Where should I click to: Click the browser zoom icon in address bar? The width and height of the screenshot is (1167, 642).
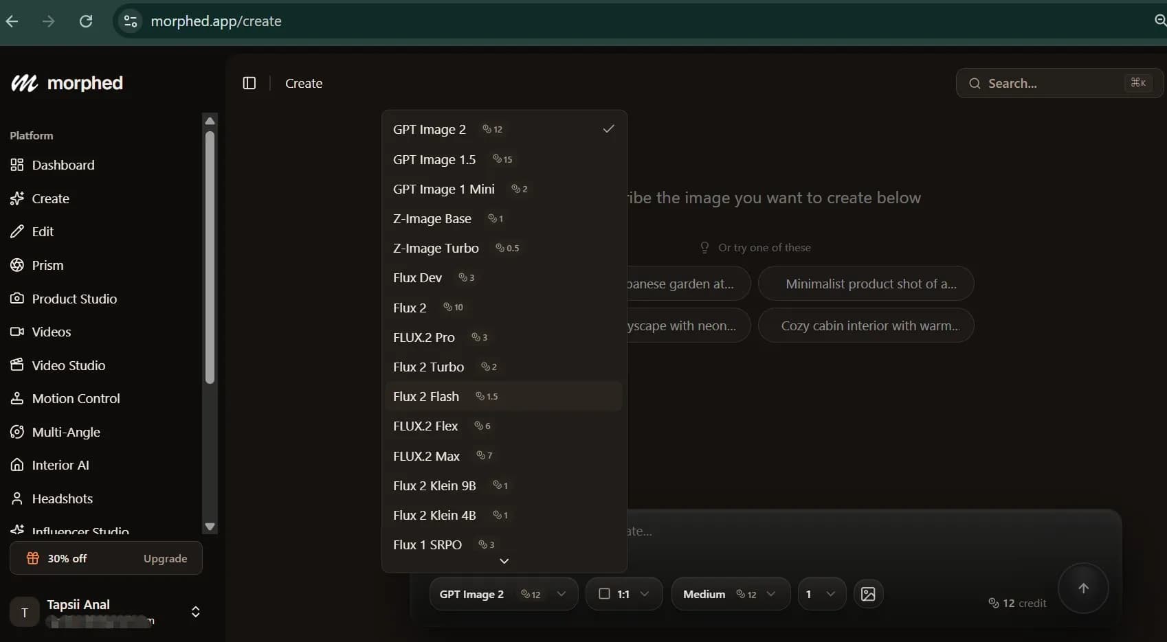click(x=1160, y=21)
